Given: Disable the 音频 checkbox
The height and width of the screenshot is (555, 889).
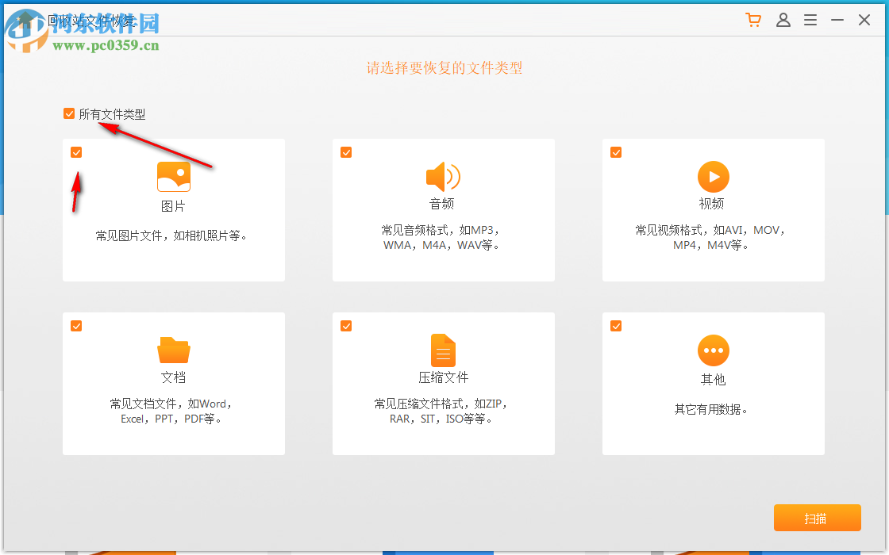Looking at the screenshot, I should tap(346, 152).
